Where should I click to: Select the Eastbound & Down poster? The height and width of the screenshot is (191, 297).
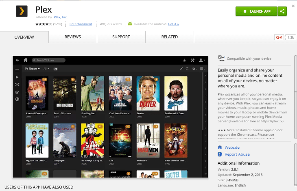tap(176, 93)
